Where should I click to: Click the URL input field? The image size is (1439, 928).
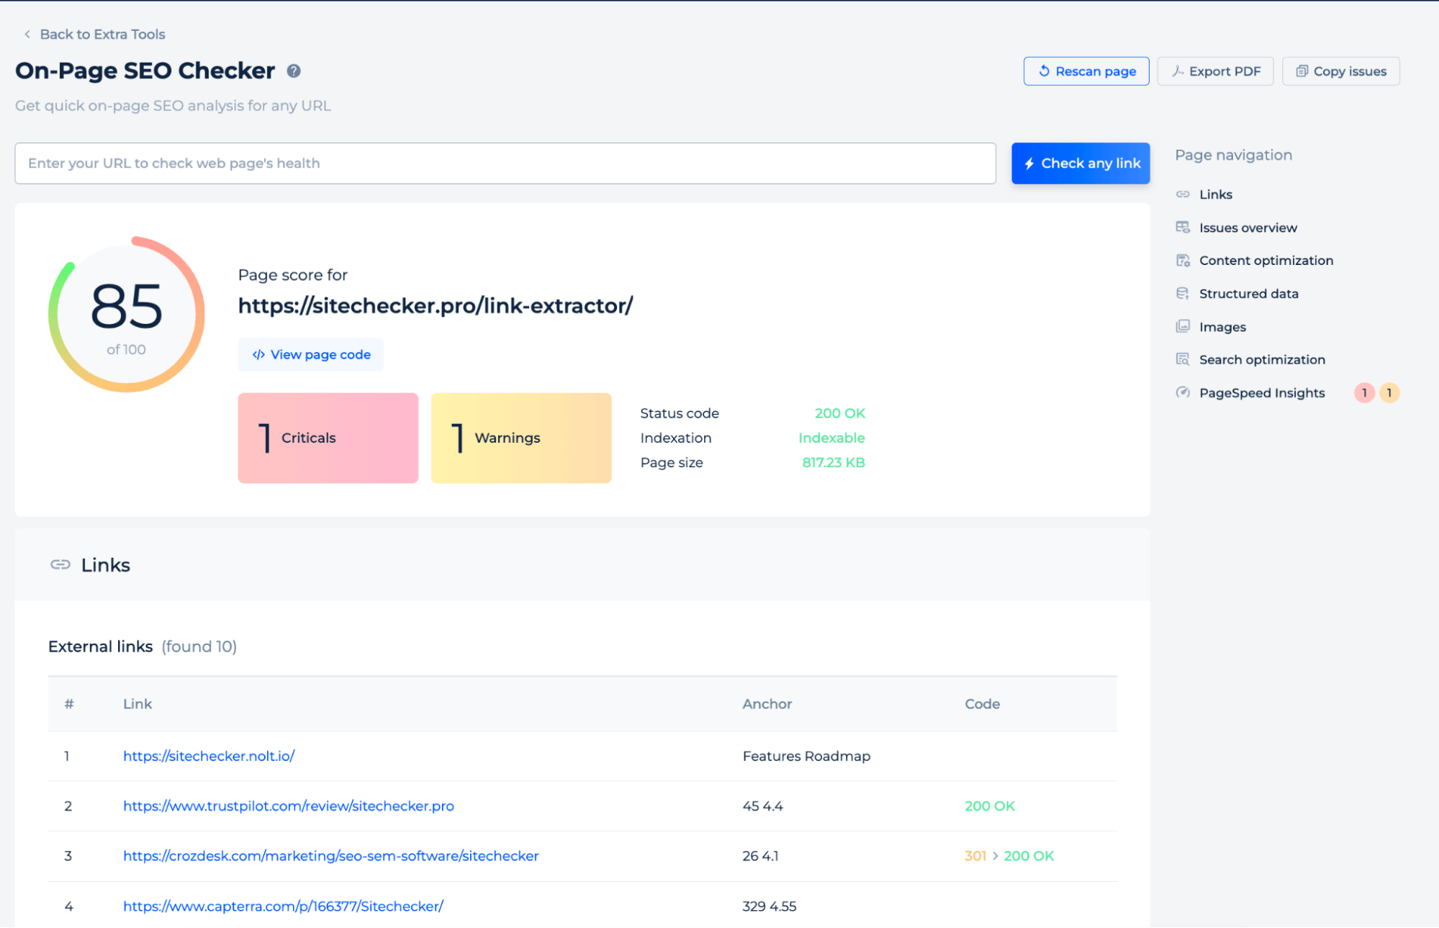click(x=505, y=163)
